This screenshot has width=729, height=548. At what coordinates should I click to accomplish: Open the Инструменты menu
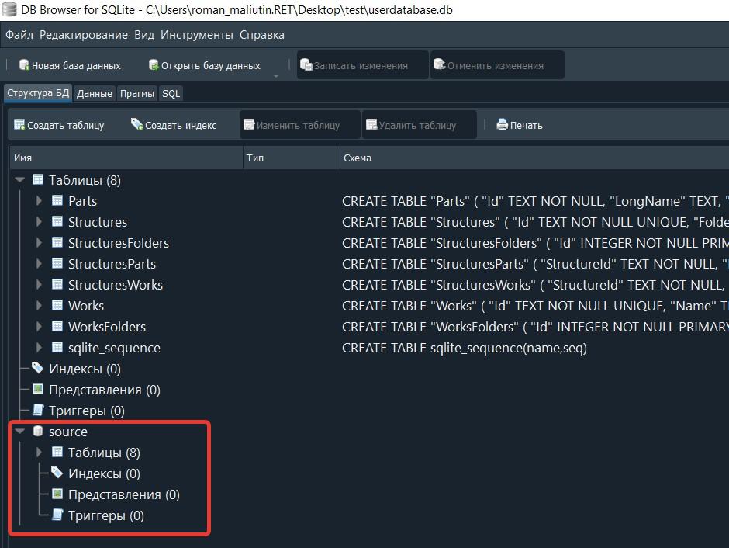[197, 35]
